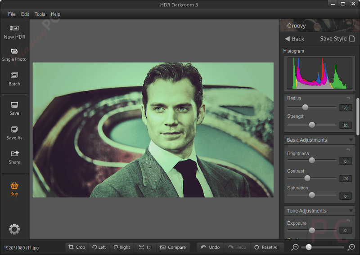
Task: Click the Back button in style panel
Action: 295,39
